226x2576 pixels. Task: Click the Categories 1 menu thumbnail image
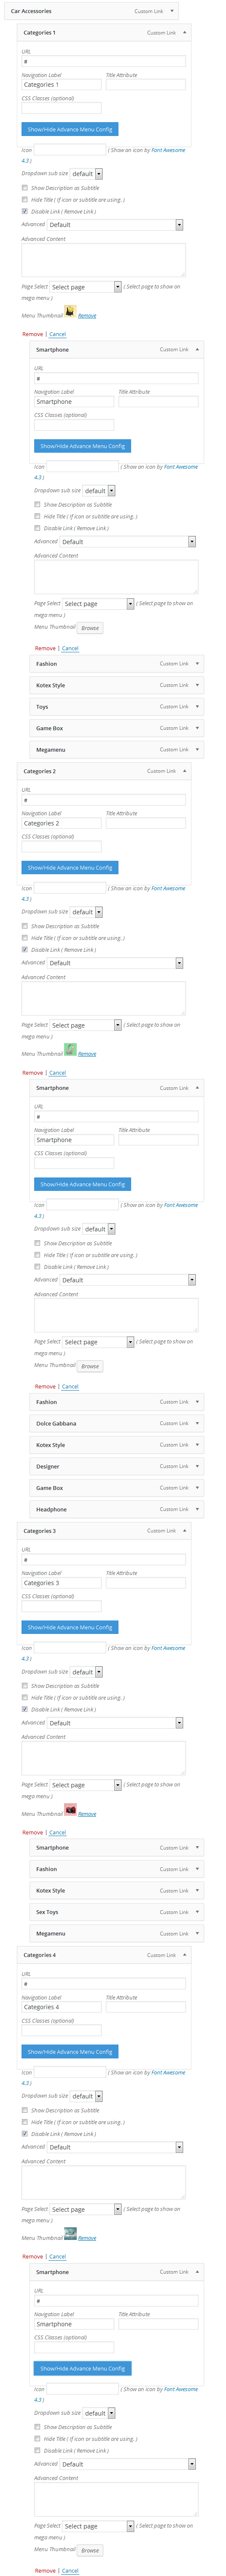pos(70,311)
